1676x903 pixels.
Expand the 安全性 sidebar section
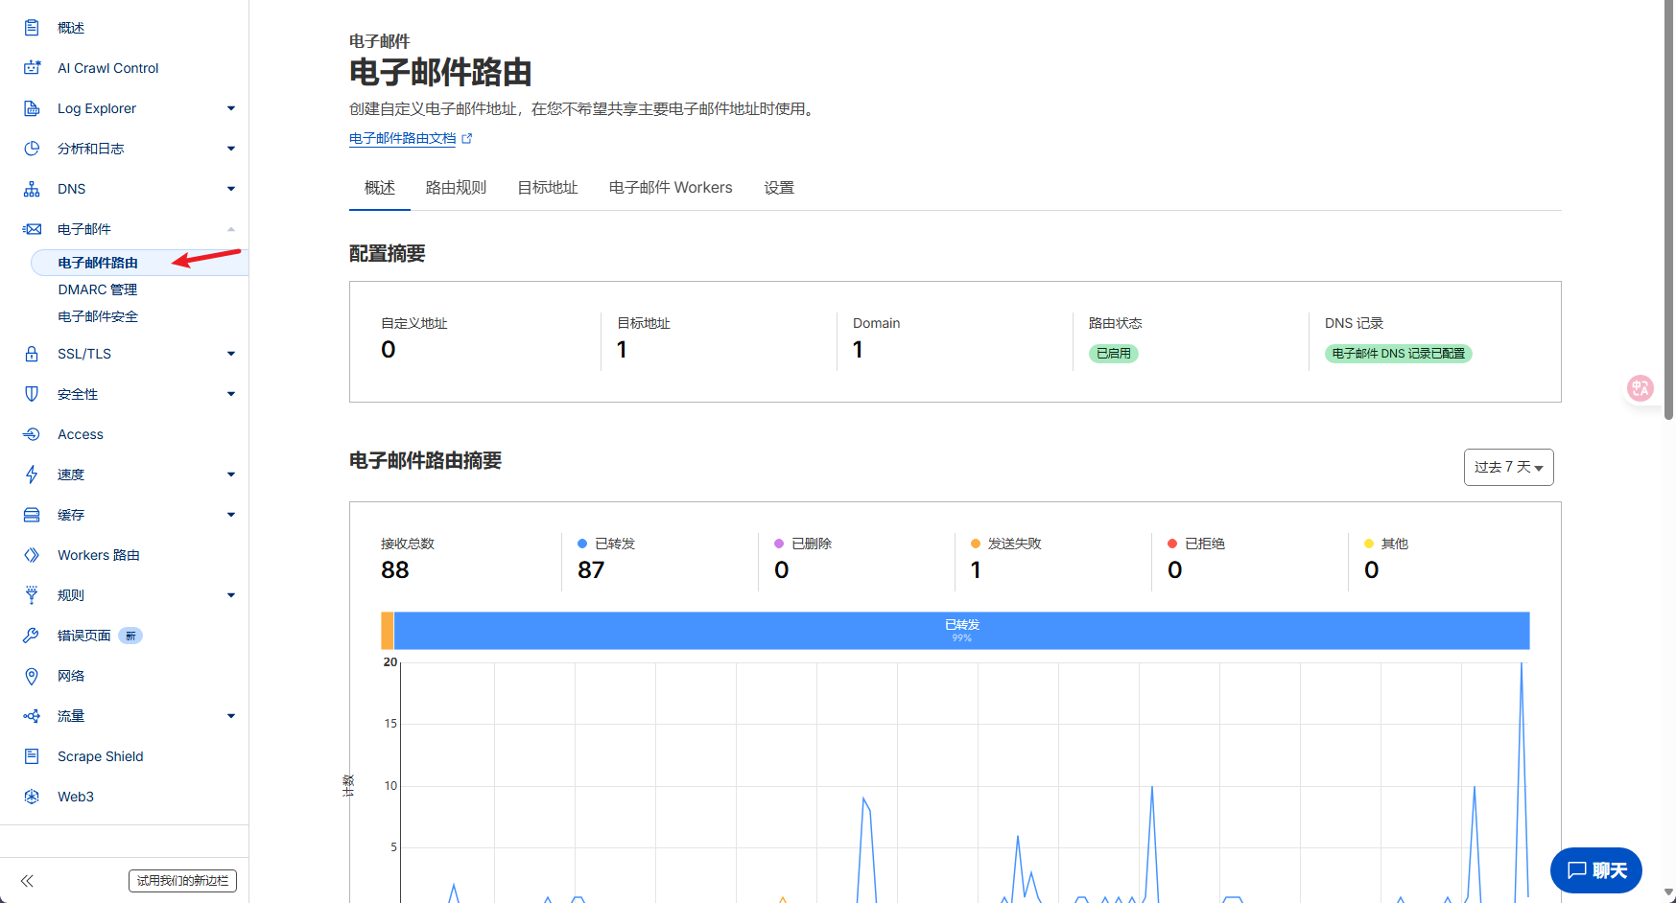coord(230,394)
